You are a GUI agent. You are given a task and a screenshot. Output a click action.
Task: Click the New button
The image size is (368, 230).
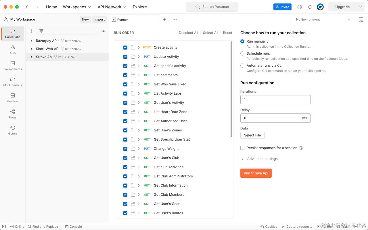(x=85, y=20)
